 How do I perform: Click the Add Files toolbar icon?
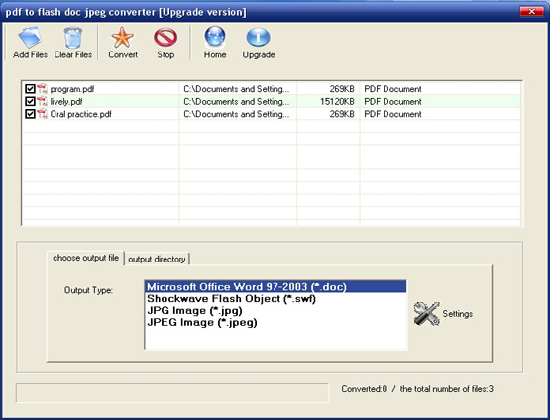tap(30, 37)
